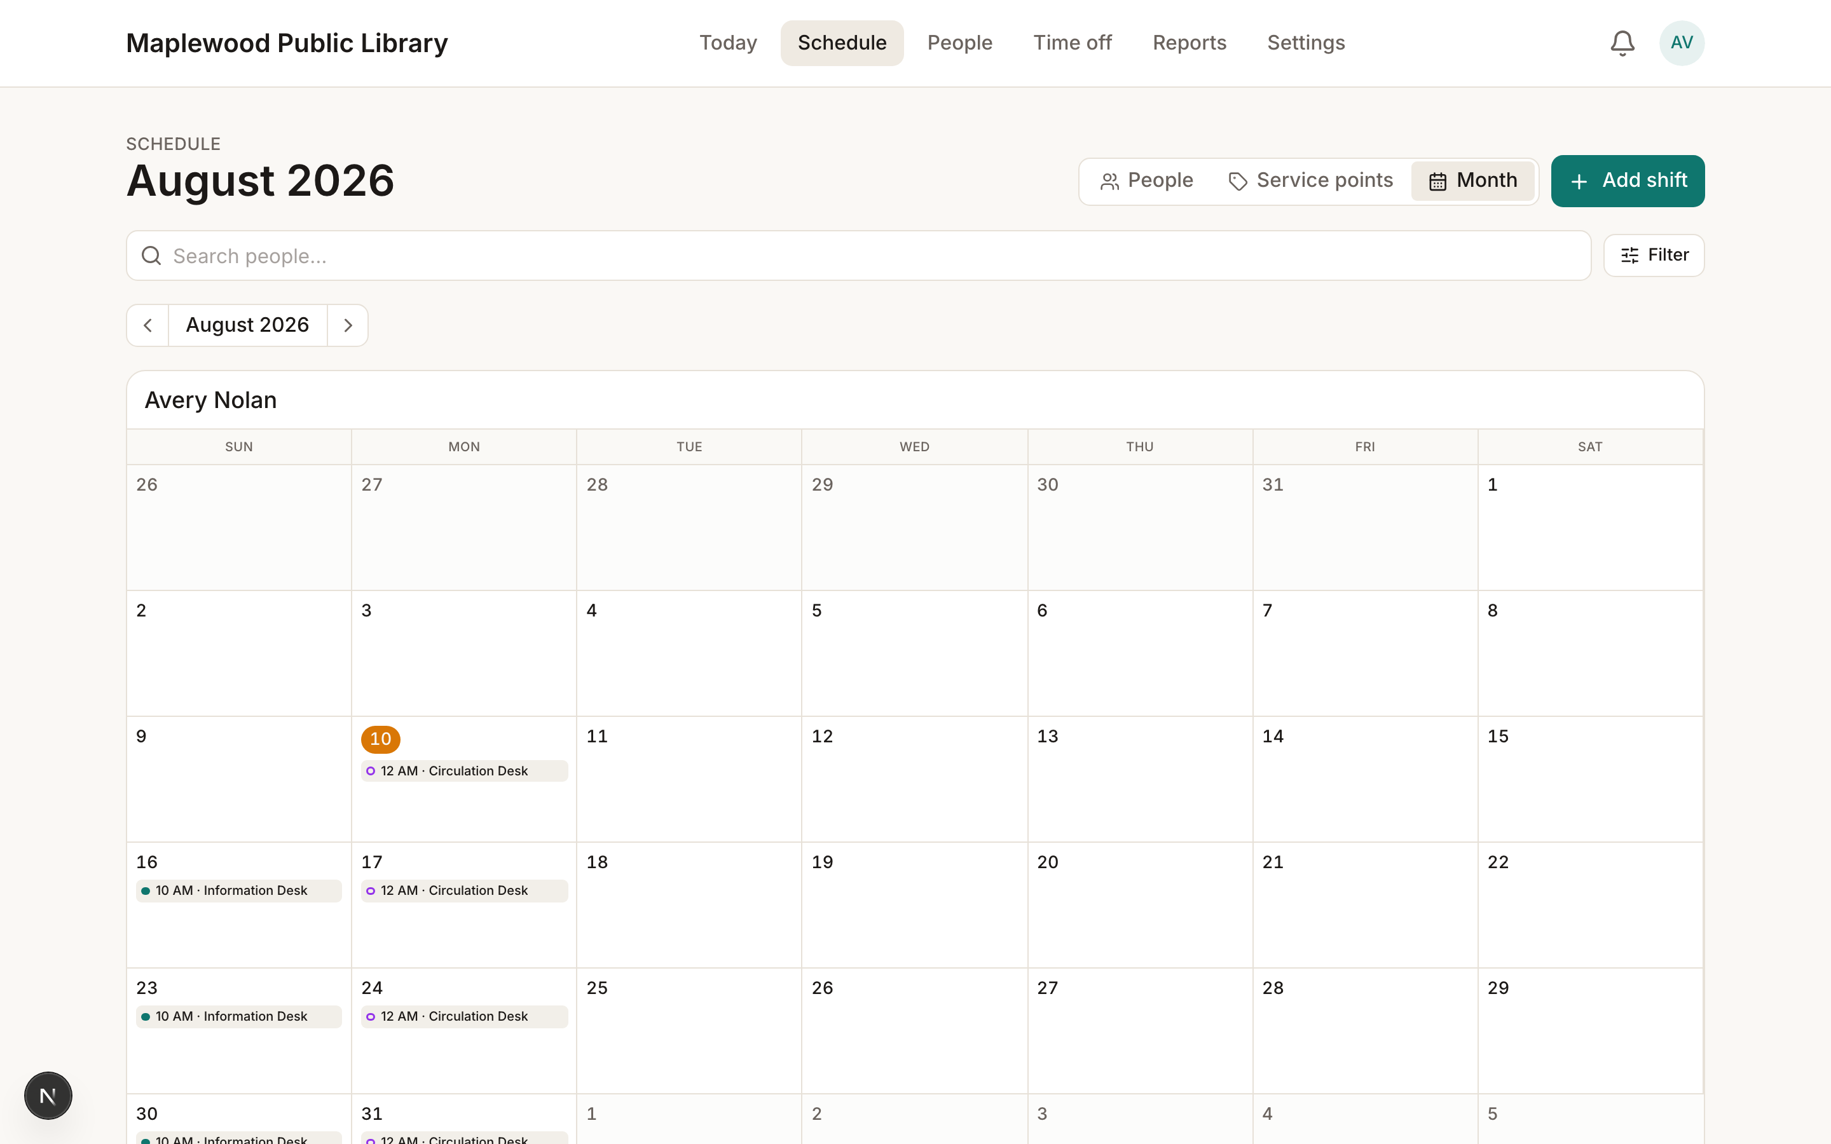Open the Today tab
This screenshot has width=1831, height=1144.
(728, 43)
